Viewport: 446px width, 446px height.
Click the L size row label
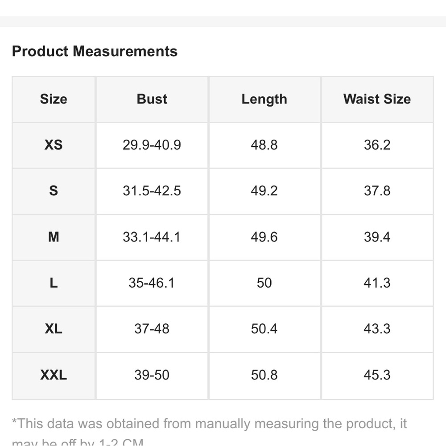point(54,283)
